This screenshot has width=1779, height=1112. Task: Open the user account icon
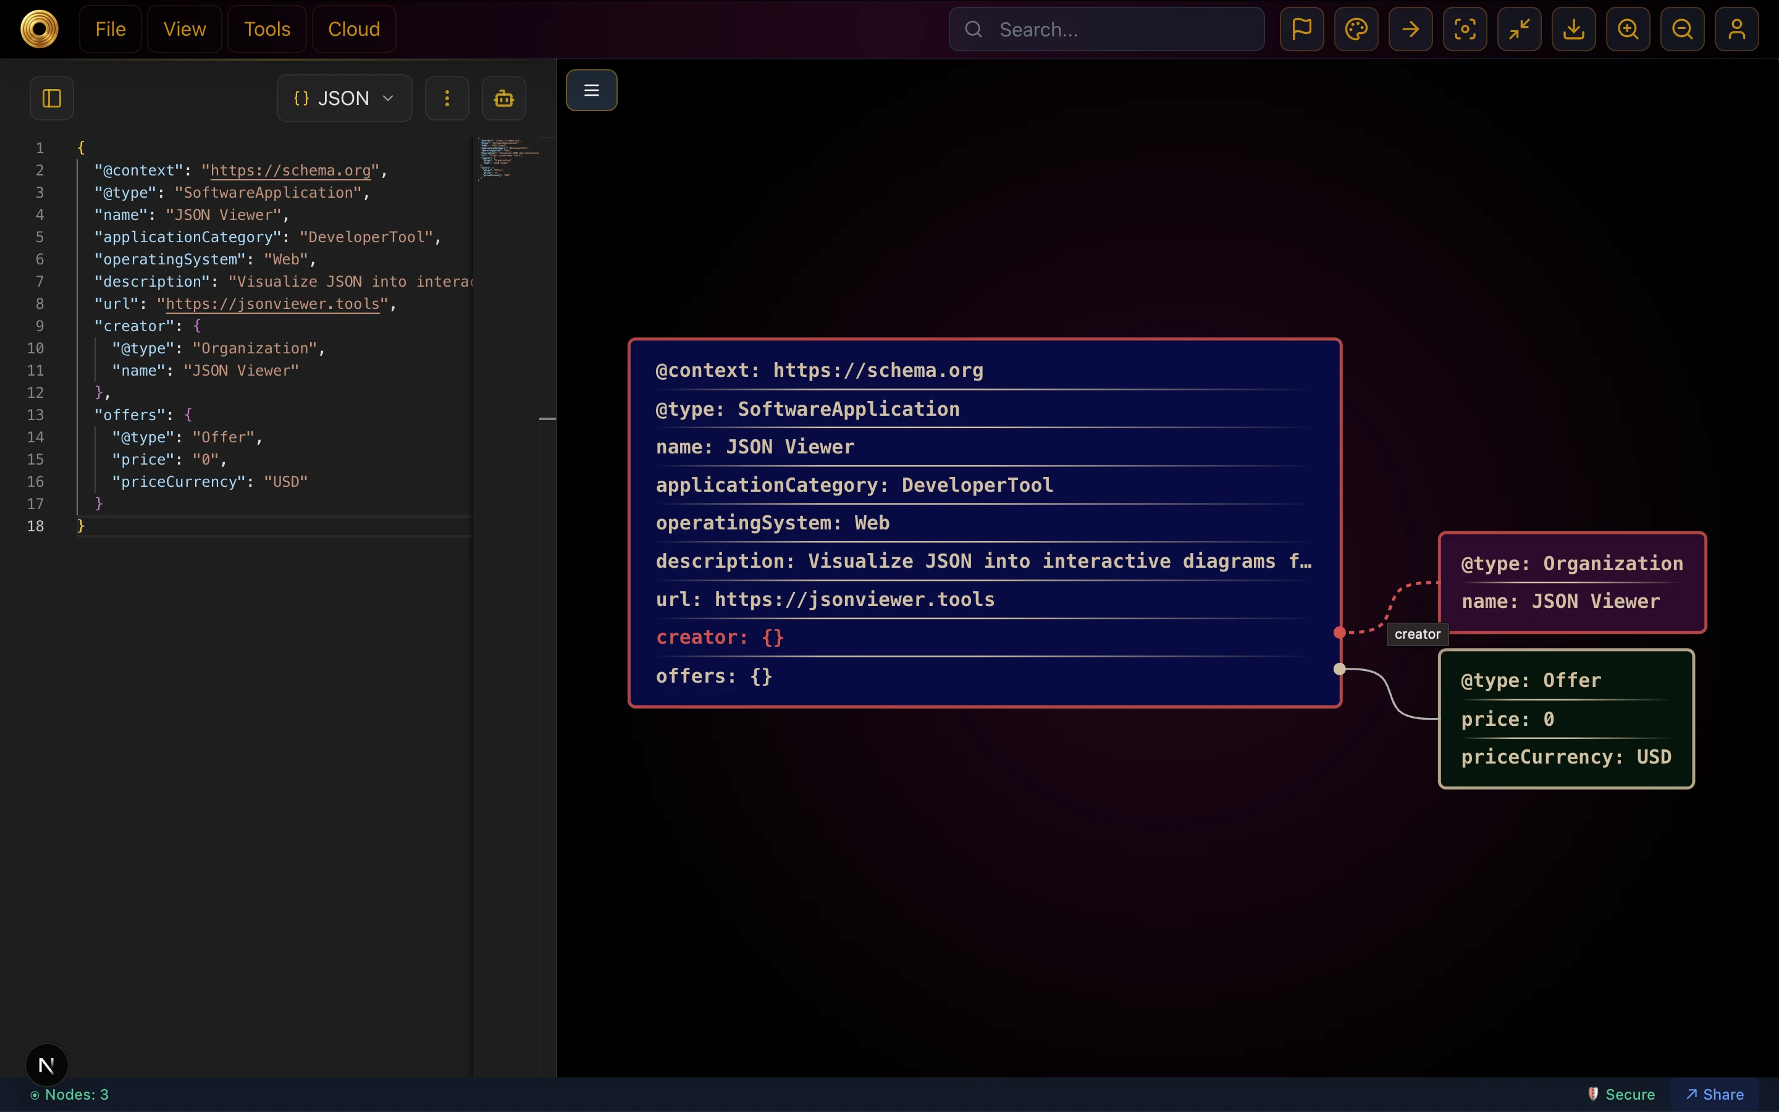(1736, 30)
